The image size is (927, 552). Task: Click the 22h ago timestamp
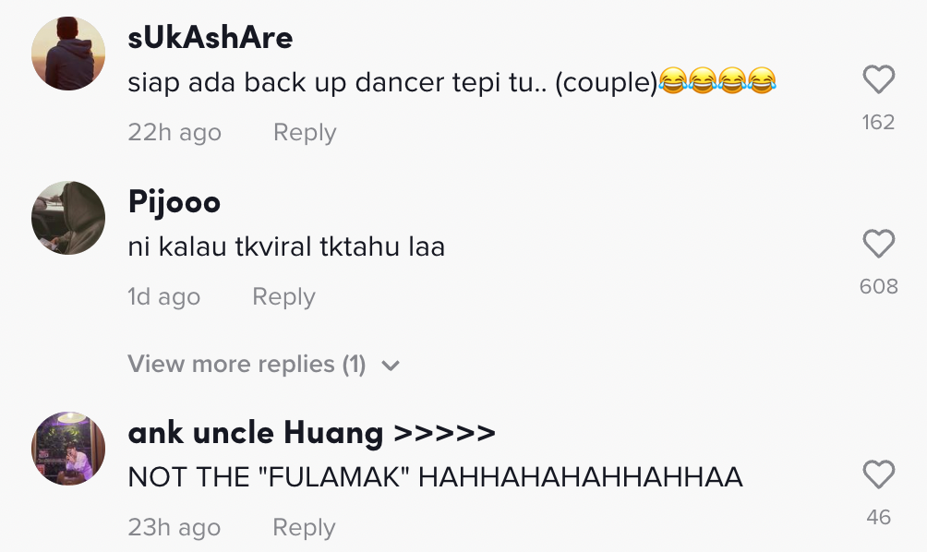coord(175,133)
